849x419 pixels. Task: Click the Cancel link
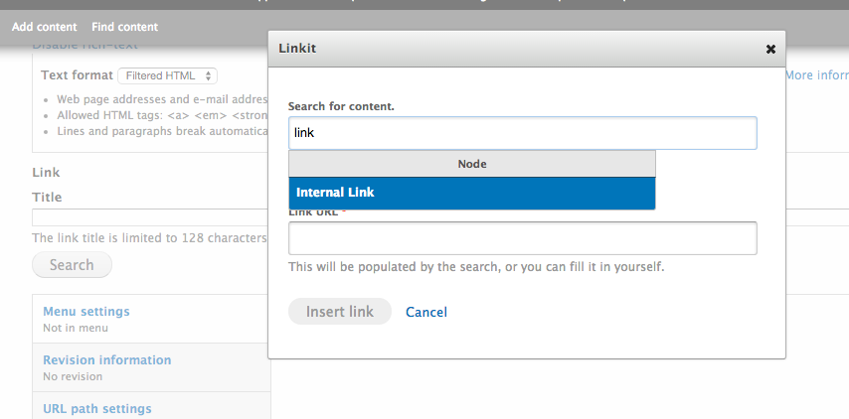pos(426,312)
